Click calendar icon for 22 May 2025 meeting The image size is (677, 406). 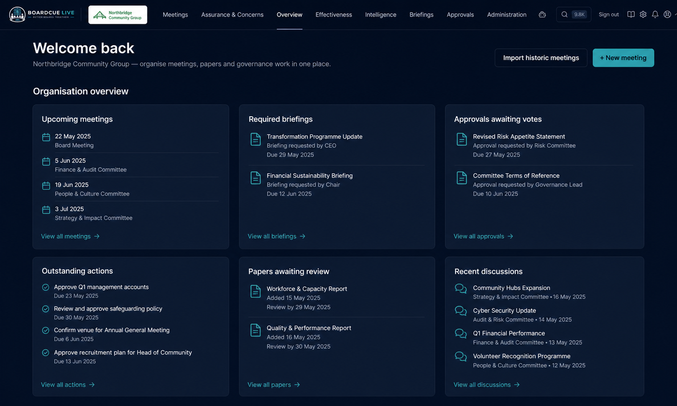coord(46,137)
